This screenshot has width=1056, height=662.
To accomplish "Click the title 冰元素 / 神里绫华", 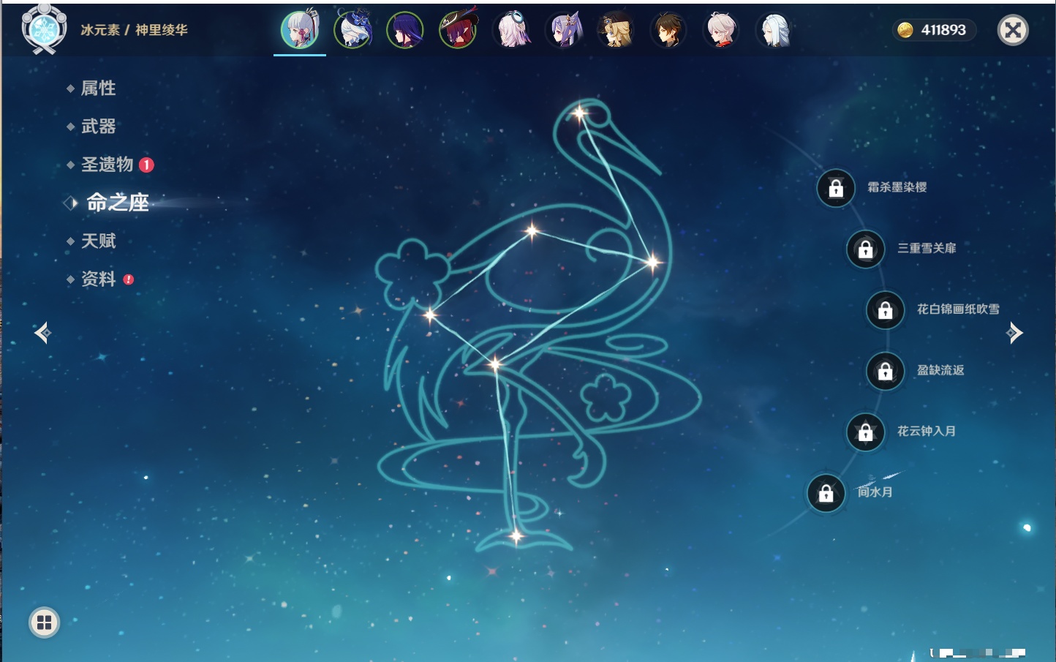I will click(x=134, y=30).
